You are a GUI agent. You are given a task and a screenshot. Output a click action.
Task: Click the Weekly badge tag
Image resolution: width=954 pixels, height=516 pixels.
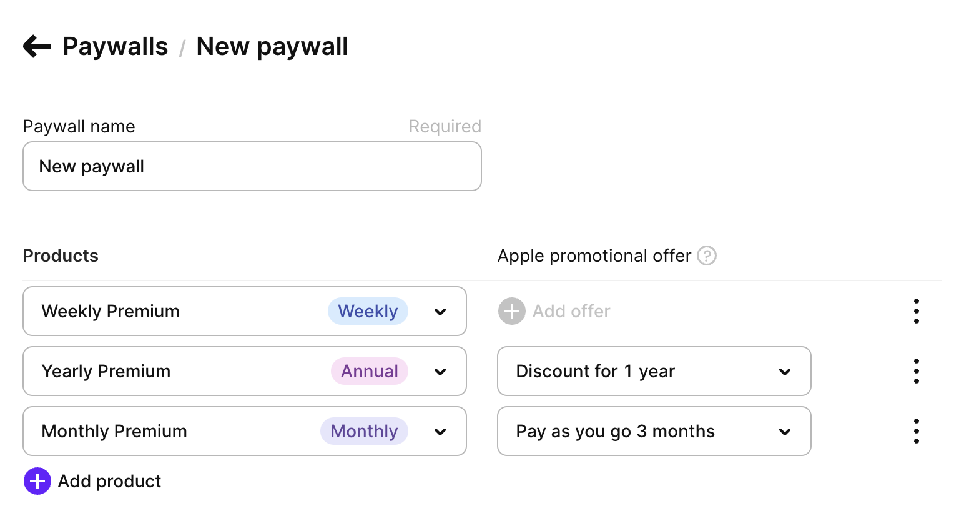[x=368, y=311]
